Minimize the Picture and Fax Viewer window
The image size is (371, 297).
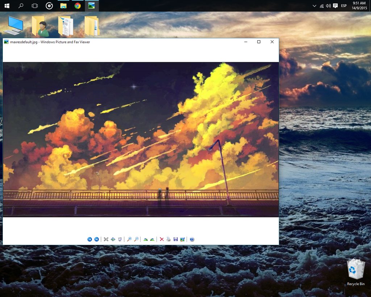tap(246, 42)
